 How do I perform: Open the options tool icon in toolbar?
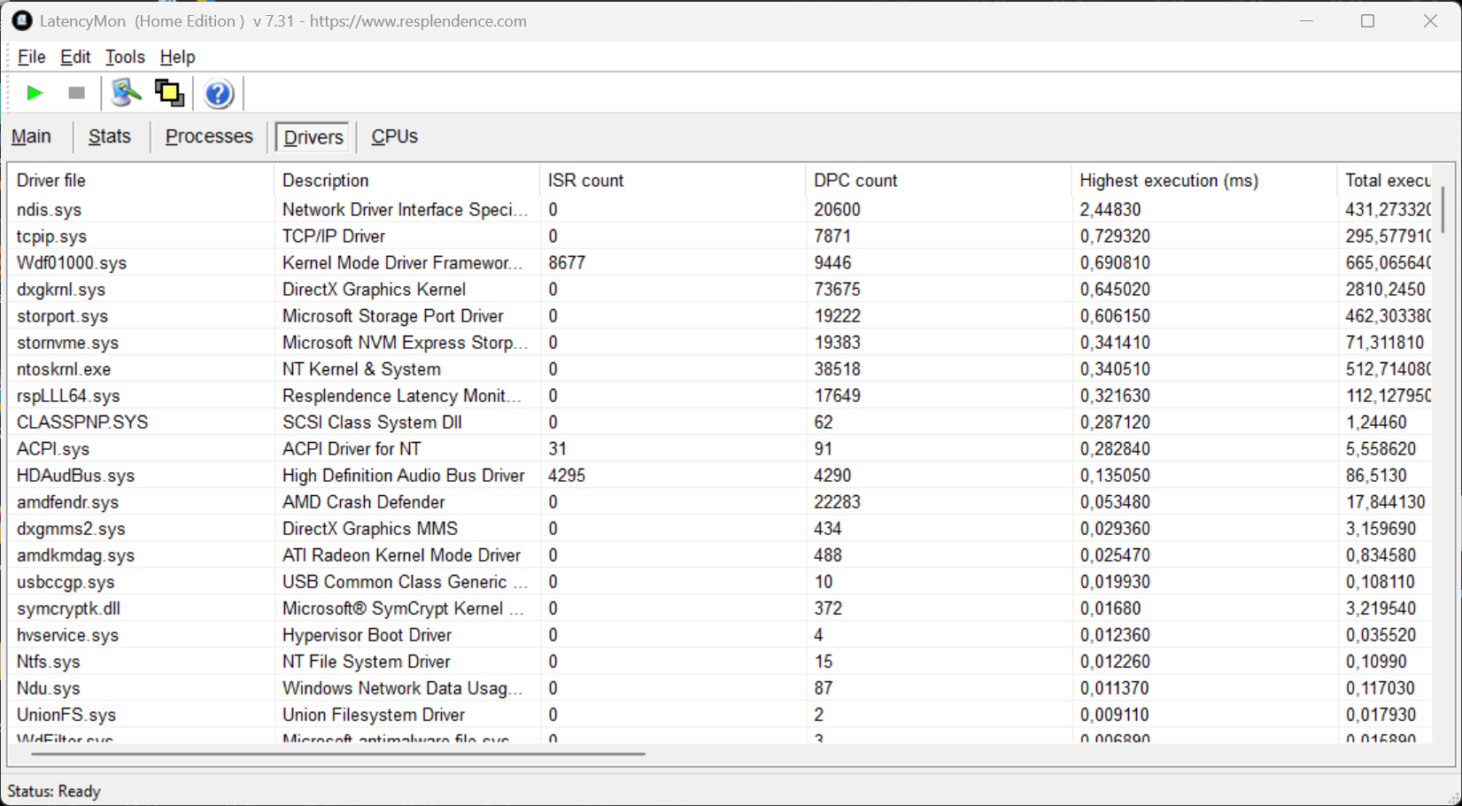pos(126,93)
